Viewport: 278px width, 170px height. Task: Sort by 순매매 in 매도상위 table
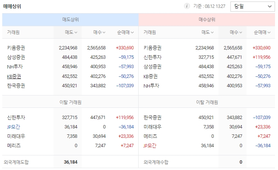click(x=126, y=32)
